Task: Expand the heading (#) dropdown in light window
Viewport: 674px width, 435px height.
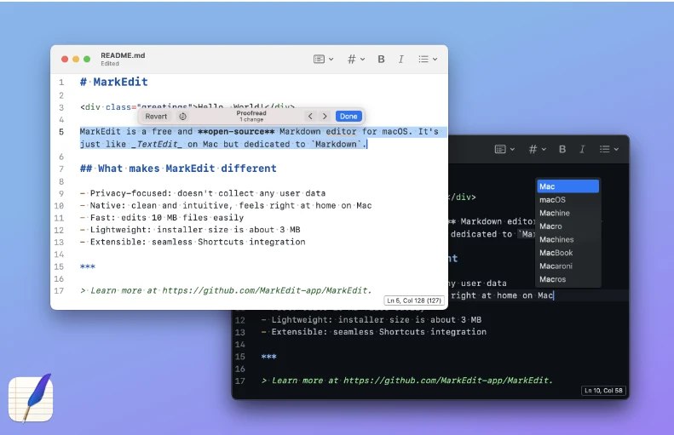Action: [x=355, y=60]
